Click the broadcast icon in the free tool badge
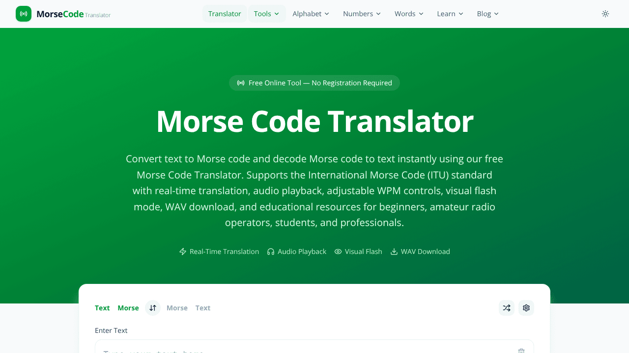The width and height of the screenshot is (629, 353). [x=241, y=83]
